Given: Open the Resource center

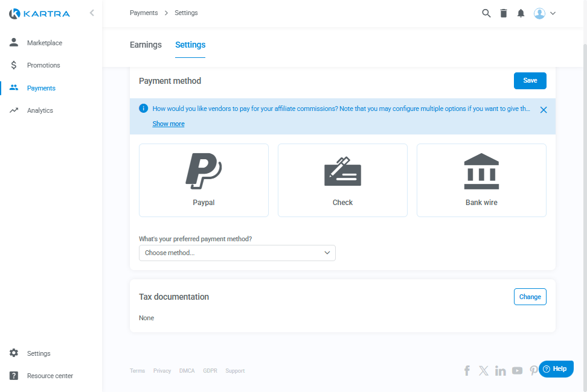Looking at the screenshot, I should tap(51, 376).
